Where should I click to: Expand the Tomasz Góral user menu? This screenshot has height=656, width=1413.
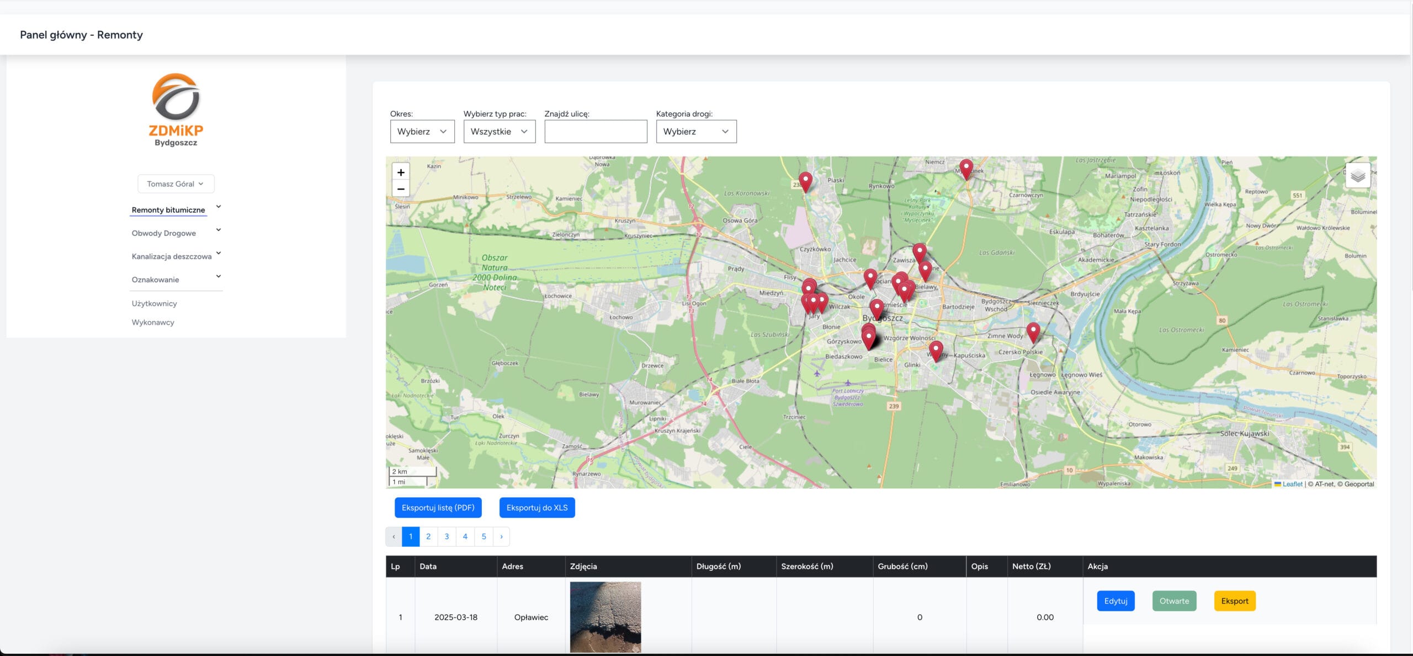pos(176,184)
